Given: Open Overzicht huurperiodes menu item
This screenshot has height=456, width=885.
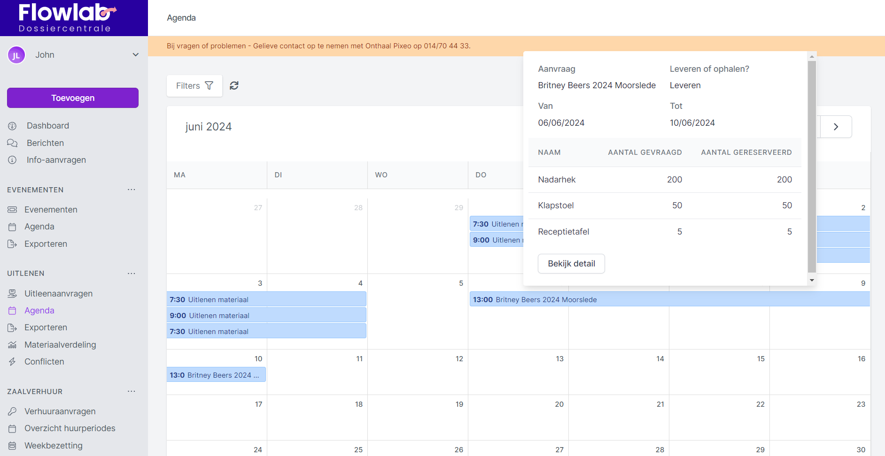Looking at the screenshot, I should point(70,428).
